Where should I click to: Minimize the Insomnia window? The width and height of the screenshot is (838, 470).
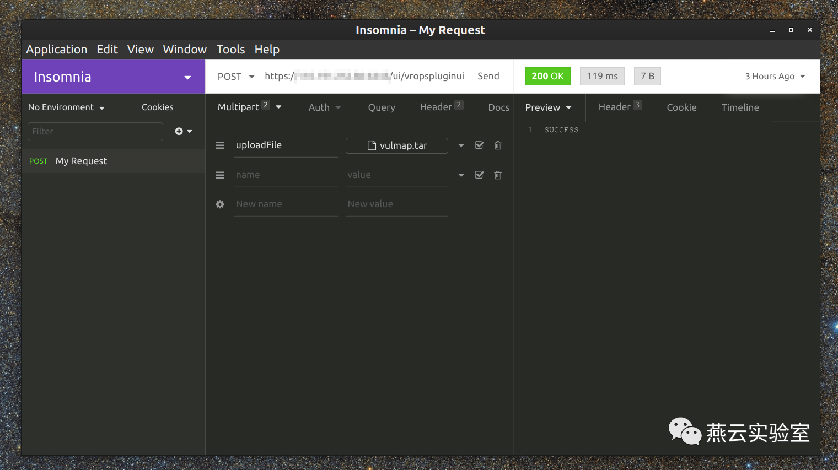click(772, 30)
